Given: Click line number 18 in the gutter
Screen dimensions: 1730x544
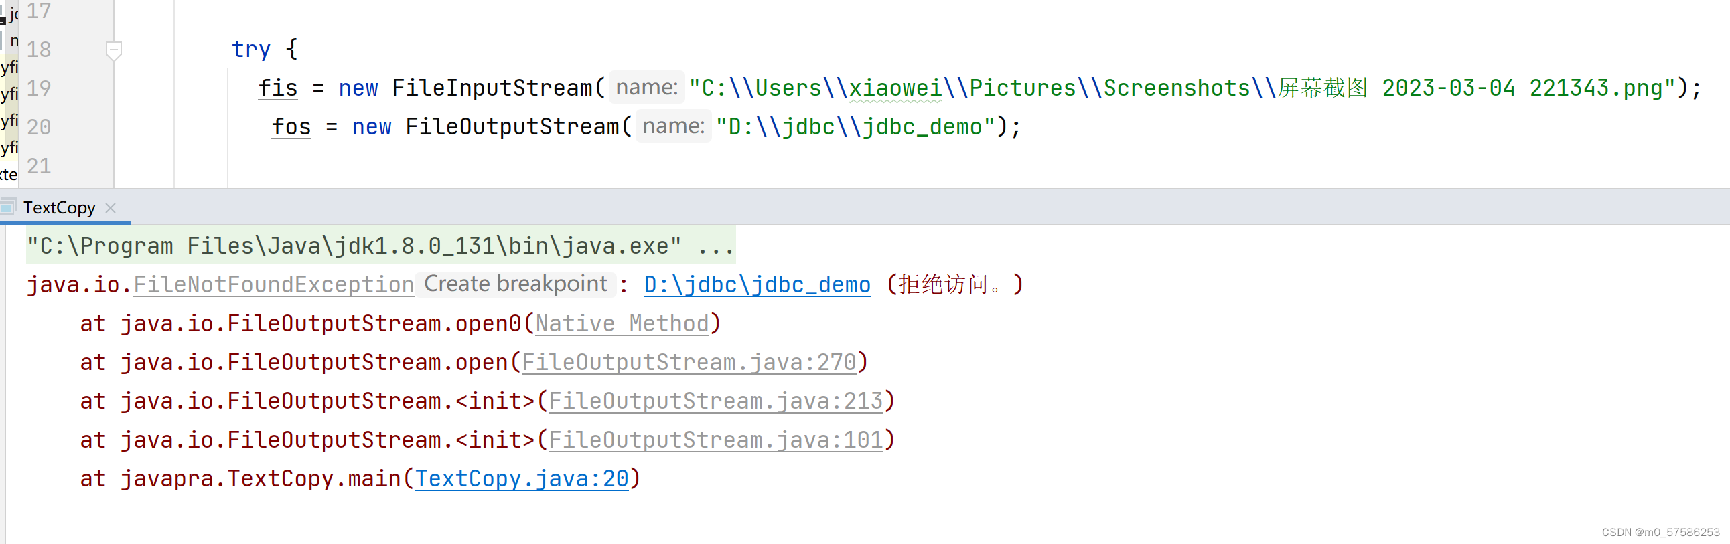Looking at the screenshot, I should pos(39,50).
